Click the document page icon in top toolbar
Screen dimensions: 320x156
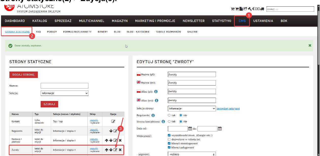(x=241, y=9)
